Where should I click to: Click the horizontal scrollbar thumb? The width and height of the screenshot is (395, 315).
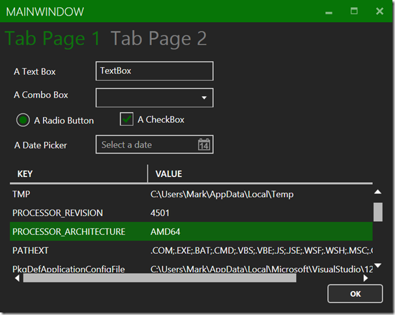[x=160, y=278]
